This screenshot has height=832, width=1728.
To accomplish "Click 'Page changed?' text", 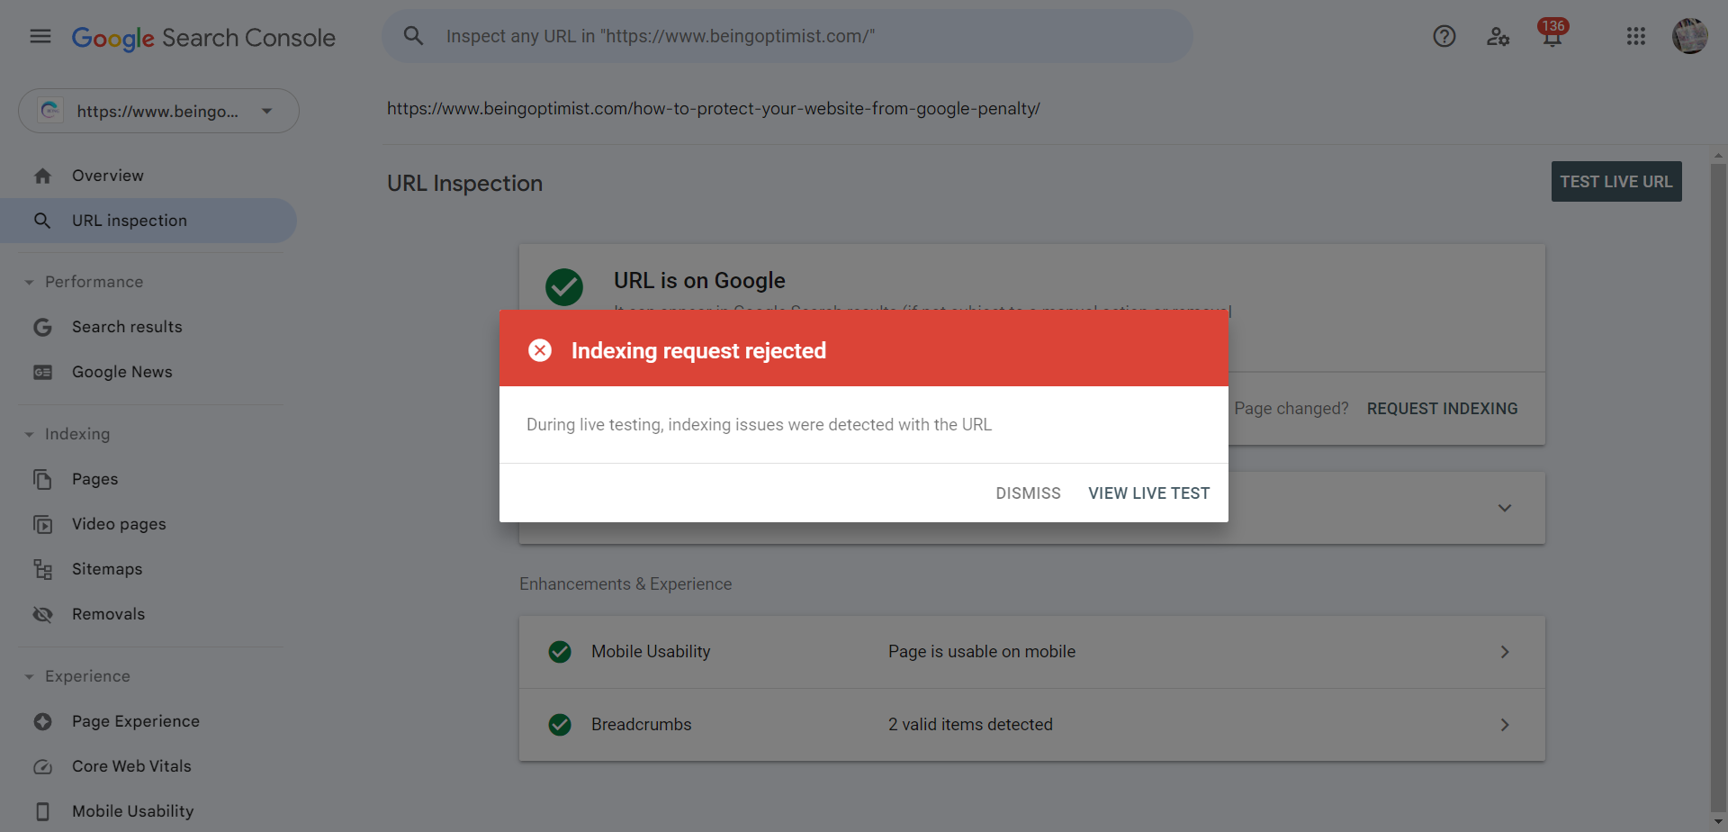I will pos(1291,409).
